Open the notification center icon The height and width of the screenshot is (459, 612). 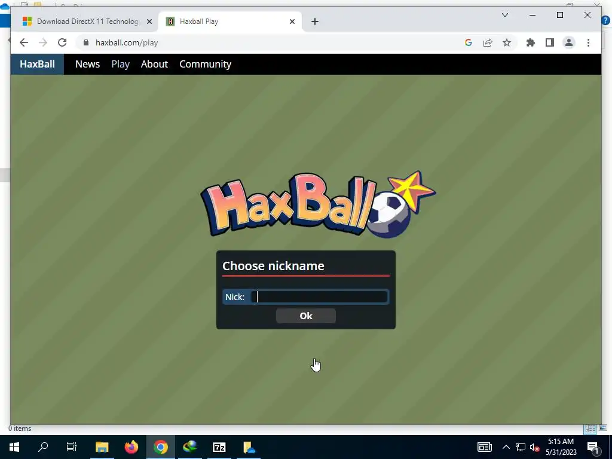[x=593, y=447]
